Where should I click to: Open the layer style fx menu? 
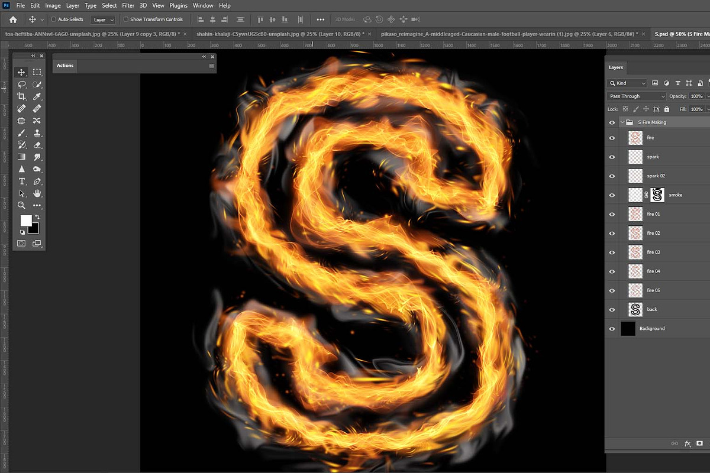pyautogui.click(x=688, y=443)
